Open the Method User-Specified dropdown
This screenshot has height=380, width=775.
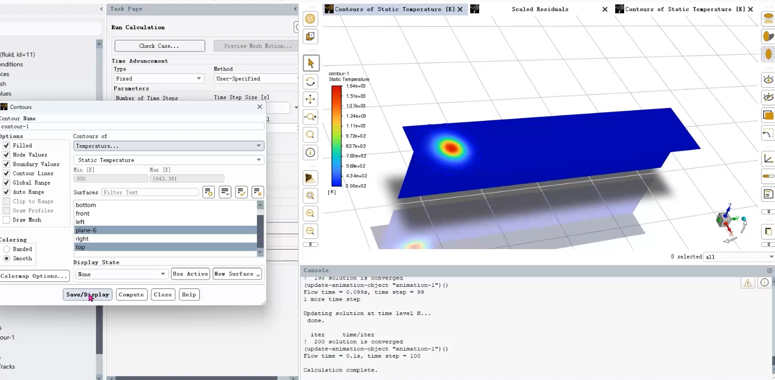tap(256, 79)
